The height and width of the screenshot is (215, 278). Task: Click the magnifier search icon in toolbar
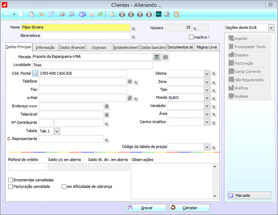pos(7,14)
